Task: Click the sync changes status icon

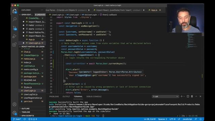Action: (25, 119)
